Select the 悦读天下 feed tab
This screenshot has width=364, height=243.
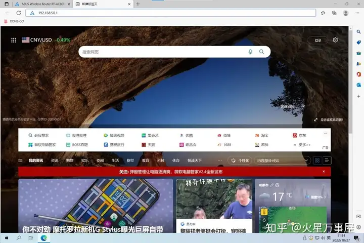[x=195, y=160]
